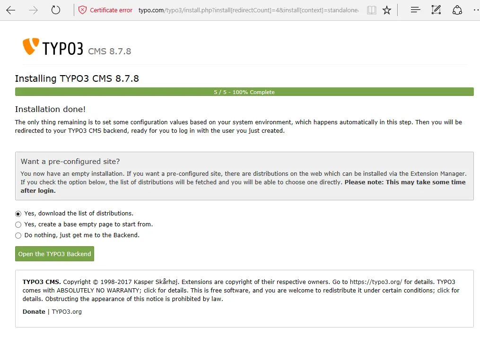480x344 pixels.
Task: Select 'Do nothing, just get me to Backend'
Action: [x=18, y=235]
